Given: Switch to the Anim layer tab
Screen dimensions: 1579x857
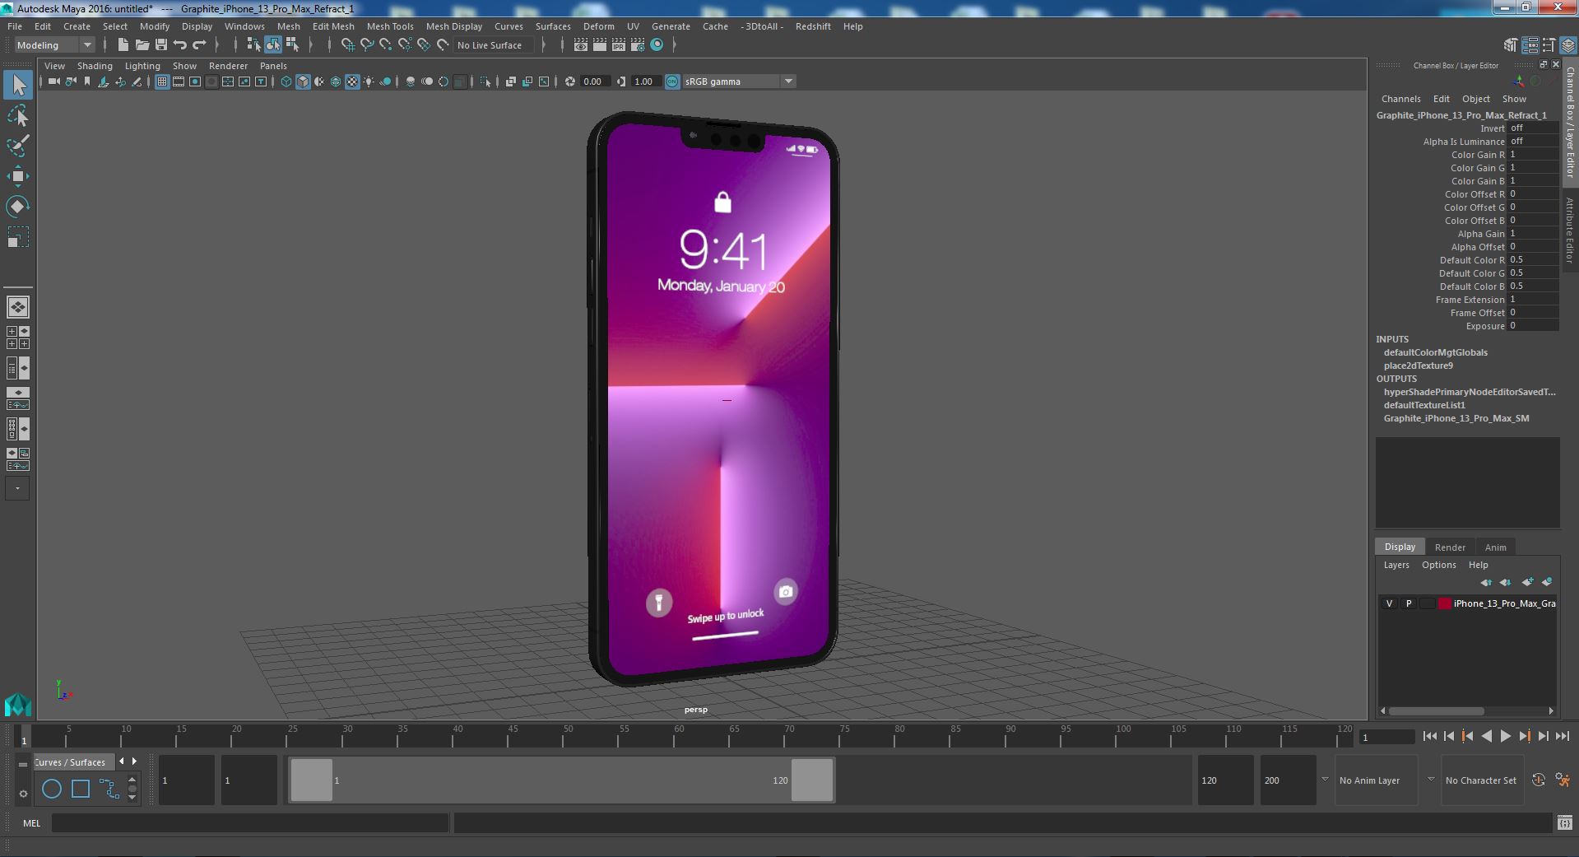Looking at the screenshot, I should tap(1495, 547).
